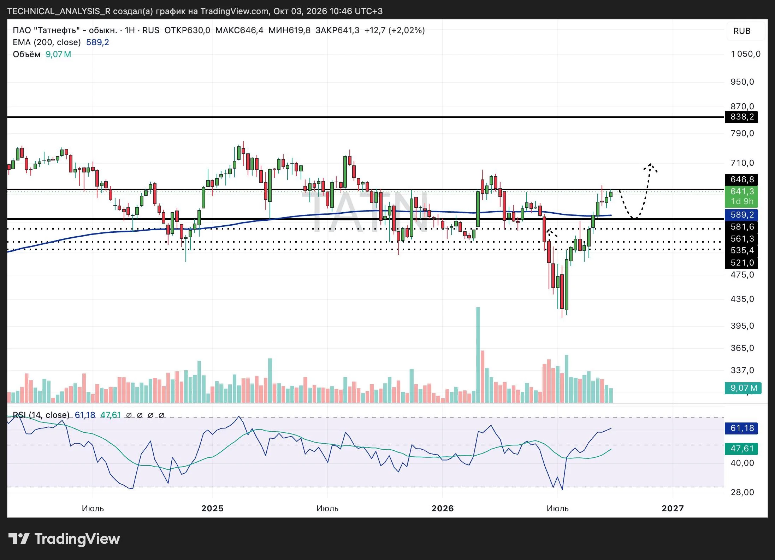
Task: Click the МИН619,8 low value in header
Action: 289,30
